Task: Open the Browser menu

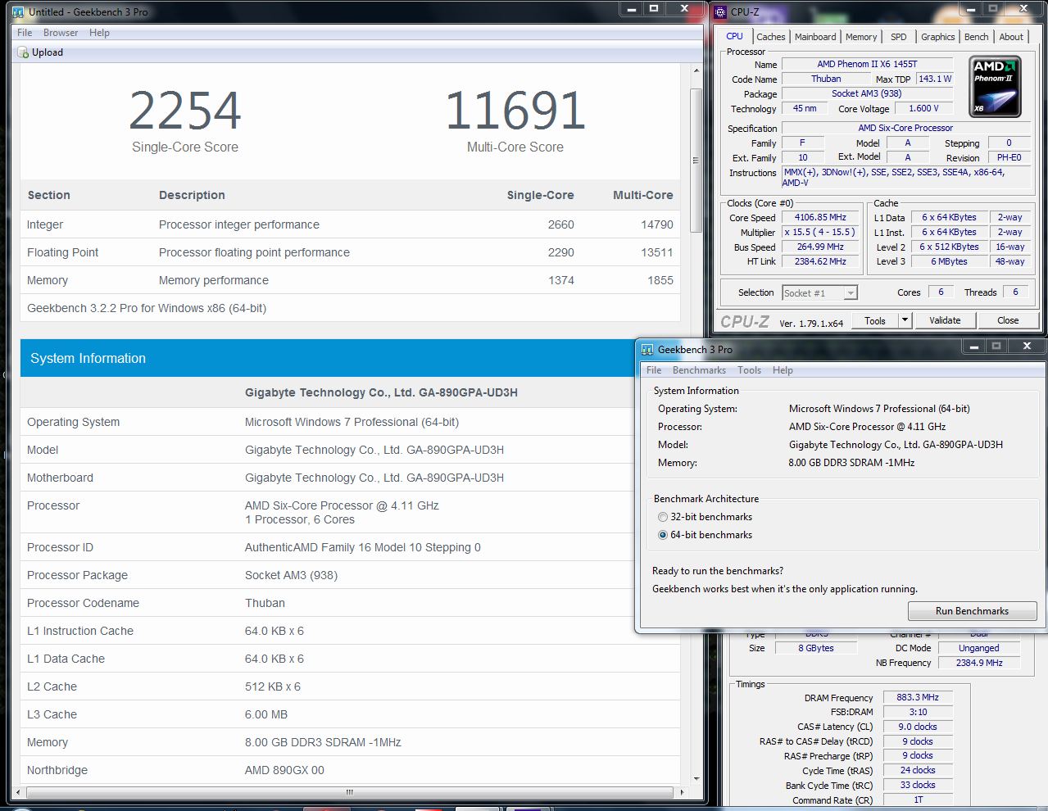Action: pos(61,33)
